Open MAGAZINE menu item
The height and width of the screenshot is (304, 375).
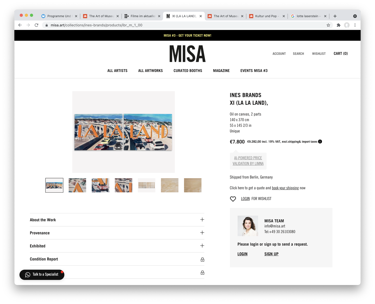click(x=221, y=71)
